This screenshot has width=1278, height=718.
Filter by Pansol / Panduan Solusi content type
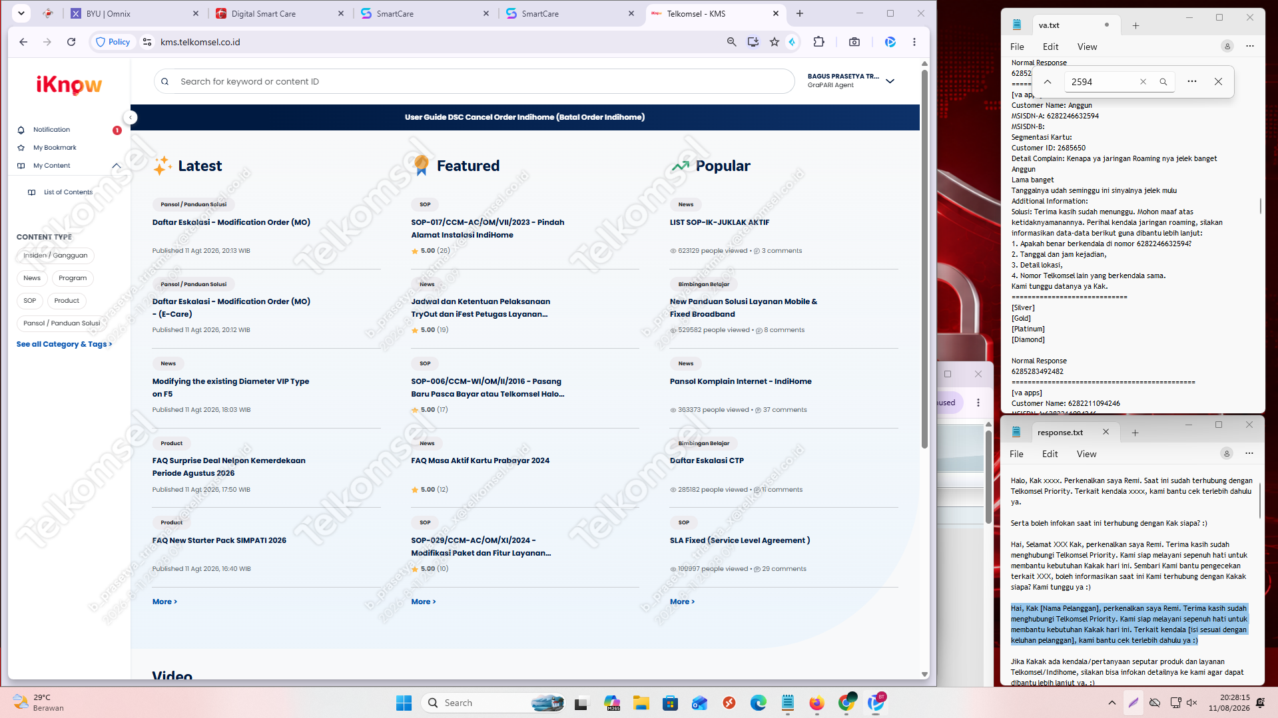pyautogui.click(x=62, y=323)
